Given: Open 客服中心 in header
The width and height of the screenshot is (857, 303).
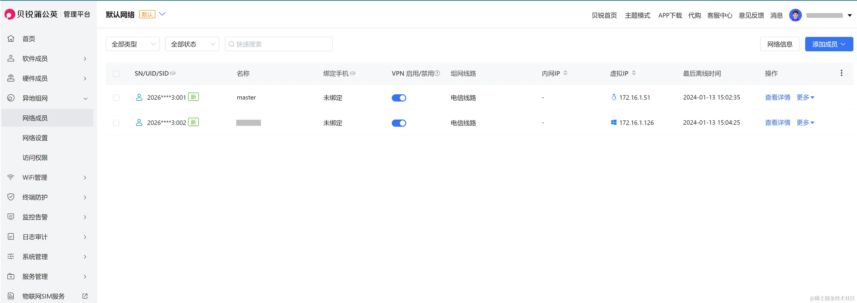Looking at the screenshot, I should tap(720, 15).
